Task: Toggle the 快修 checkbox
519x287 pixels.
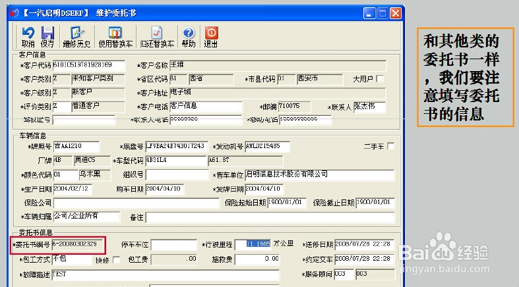Action: coord(116,260)
